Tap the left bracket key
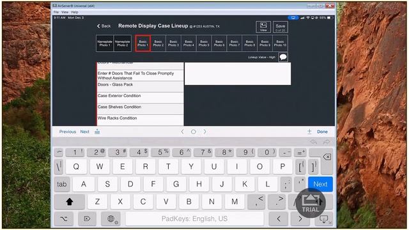 pyautogui.click(x=301, y=166)
